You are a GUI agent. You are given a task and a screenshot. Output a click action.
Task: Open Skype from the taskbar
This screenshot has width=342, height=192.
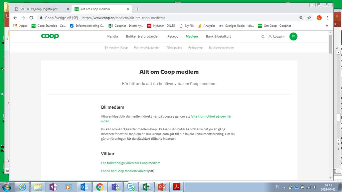click(x=131, y=187)
